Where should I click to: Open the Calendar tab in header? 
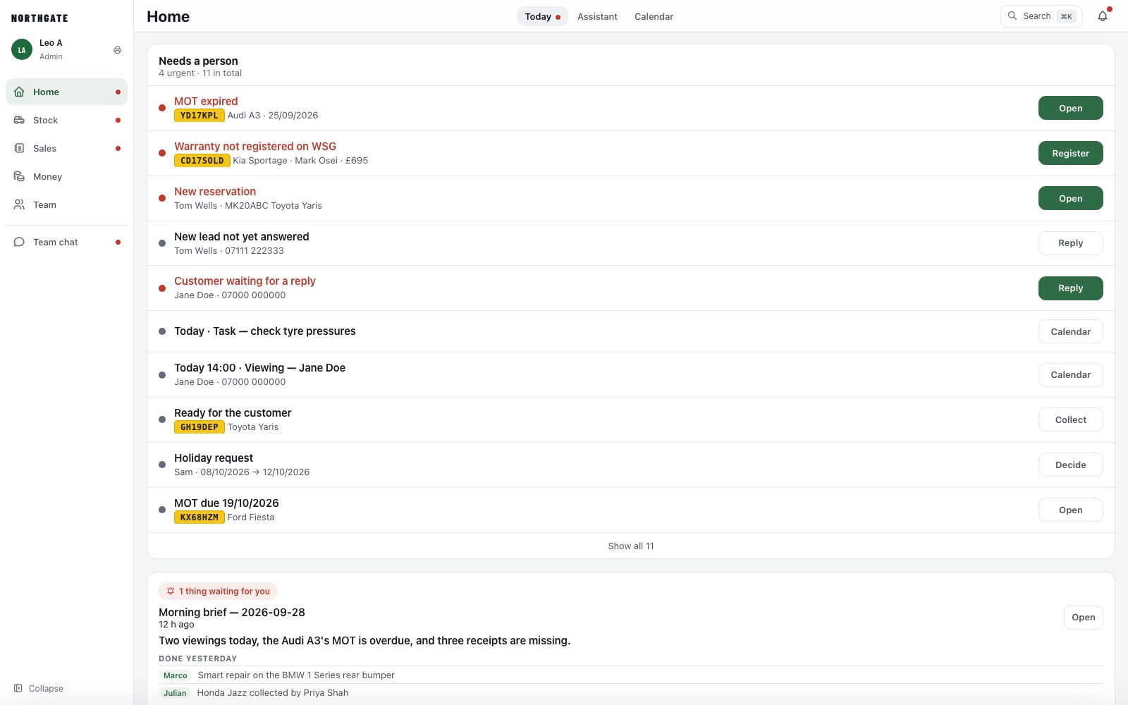(654, 16)
